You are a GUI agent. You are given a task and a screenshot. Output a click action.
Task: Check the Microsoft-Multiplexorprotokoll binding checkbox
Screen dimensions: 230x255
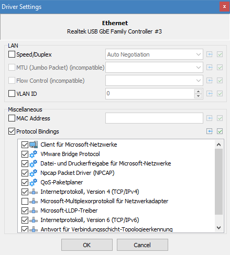[25, 201]
